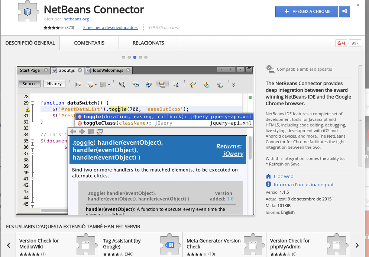Select the loadWelcome.js editor tab

(108, 70)
